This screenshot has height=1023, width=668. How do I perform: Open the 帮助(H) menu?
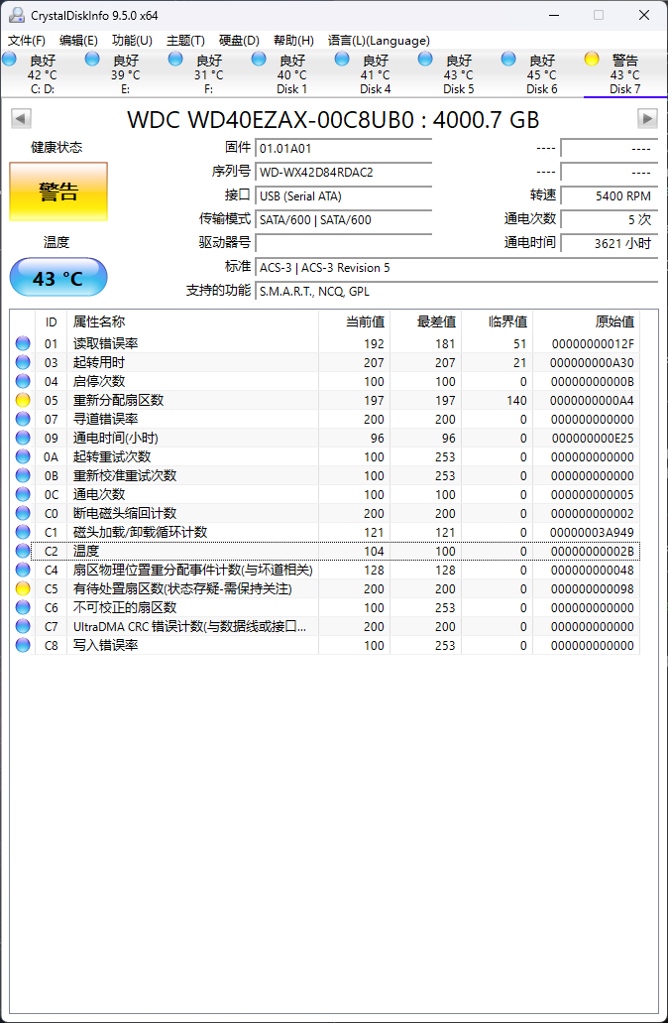293,41
